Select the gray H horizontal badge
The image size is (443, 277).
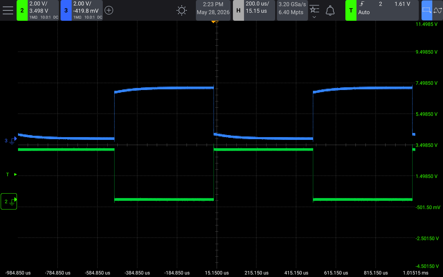coord(238,10)
